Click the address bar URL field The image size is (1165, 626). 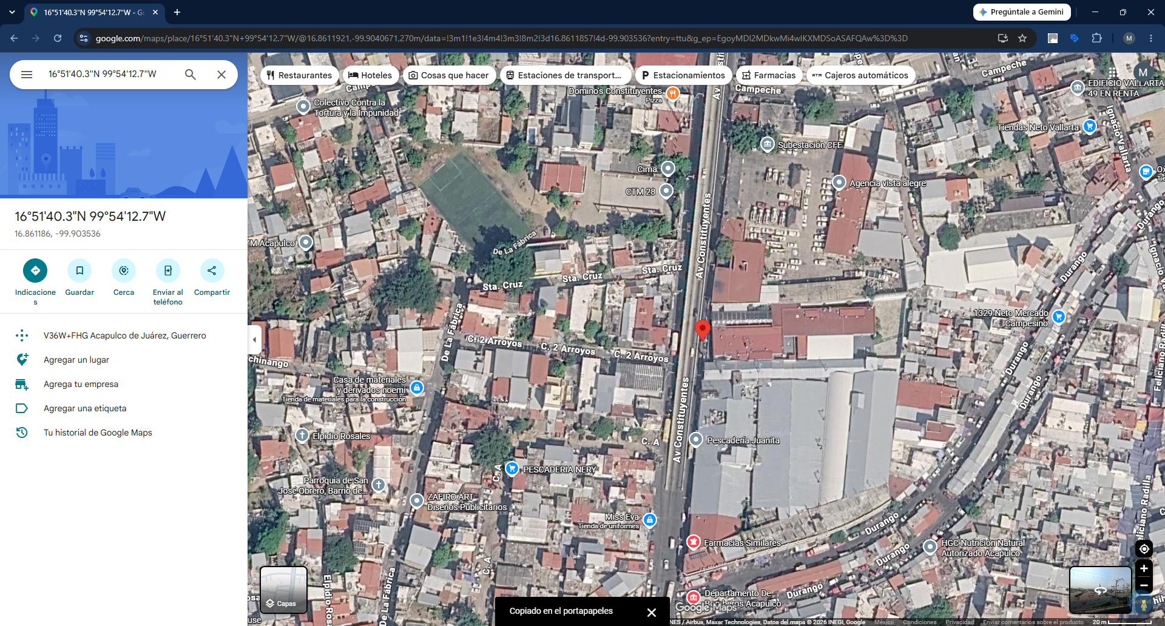[x=501, y=38]
